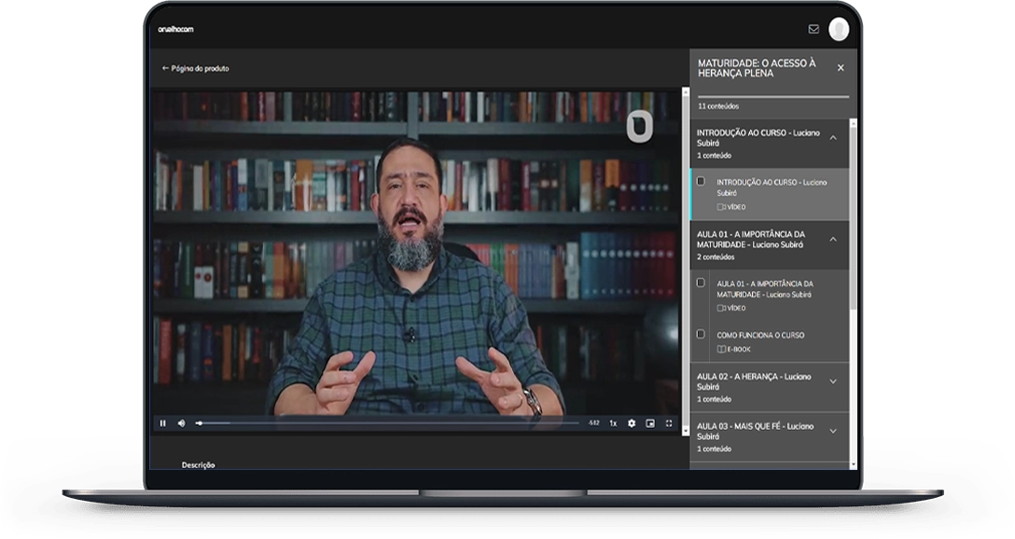The image size is (1015, 539).
Task: Check the AULA 01 video checkbox
Action: pyautogui.click(x=701, y=283)
